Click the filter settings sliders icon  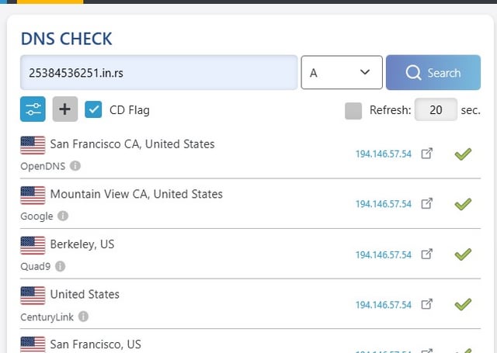pyautogui.click(x=33, y=109)
